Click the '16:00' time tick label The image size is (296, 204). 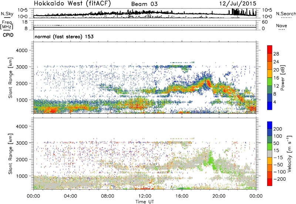182,196
